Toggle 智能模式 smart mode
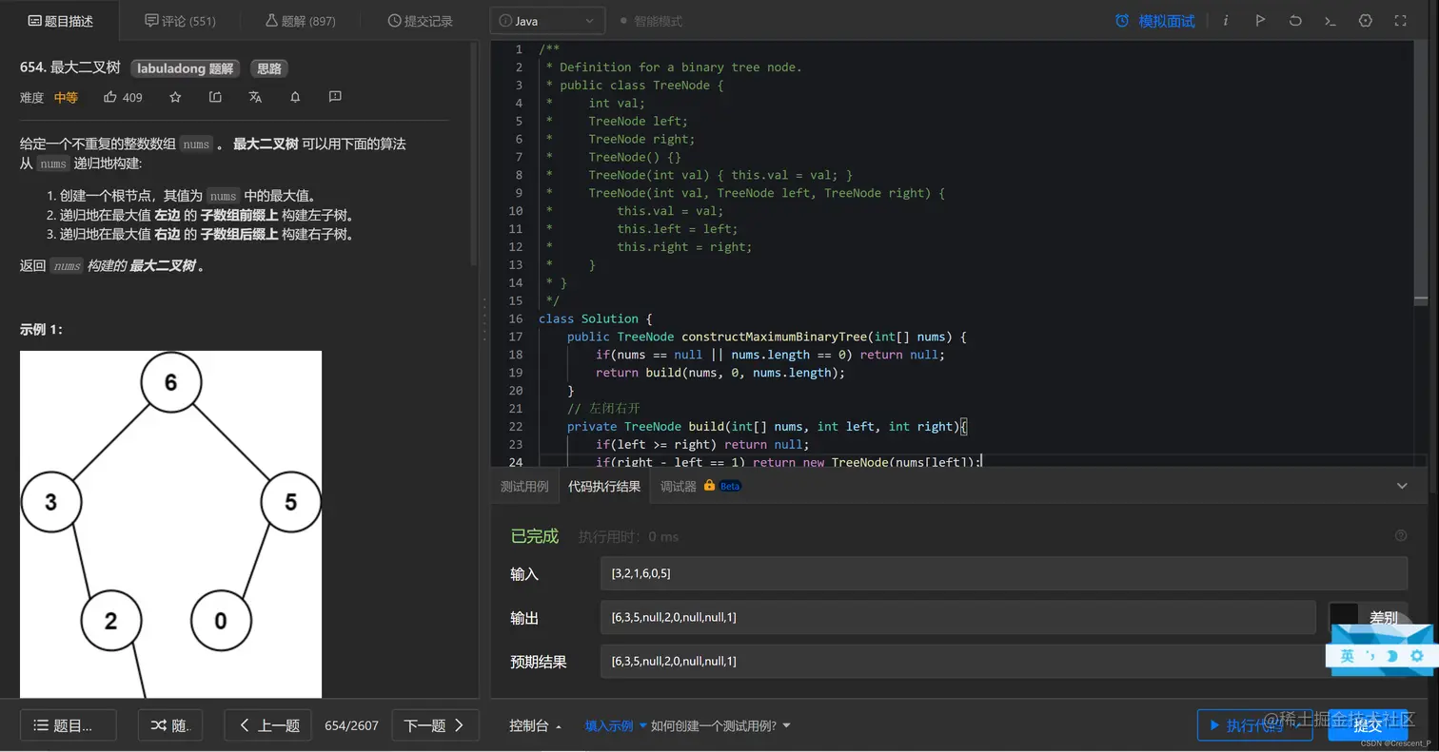 point(651,21)
